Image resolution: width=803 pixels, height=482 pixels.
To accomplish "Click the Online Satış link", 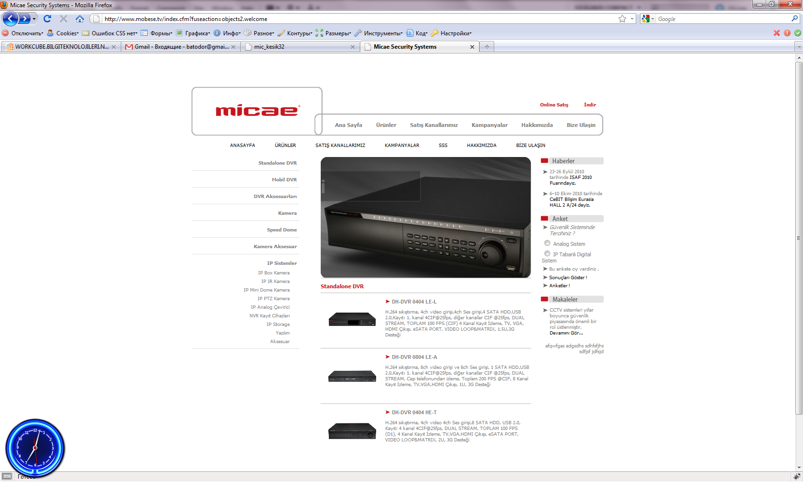I will [x=554, y=105].
